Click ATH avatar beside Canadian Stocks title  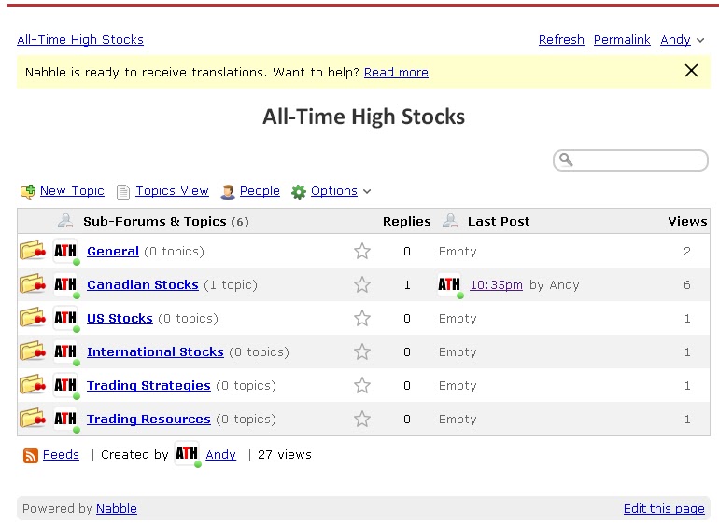tap(65, 284)
